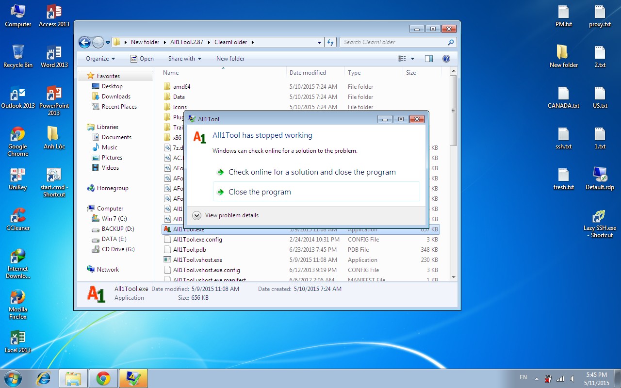Click the Explorer help icon
This screenshot has width=621, height=388.
[446, 59]
